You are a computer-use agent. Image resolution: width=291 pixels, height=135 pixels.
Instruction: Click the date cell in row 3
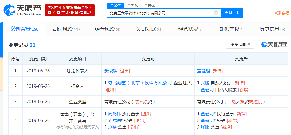(38, 101)
